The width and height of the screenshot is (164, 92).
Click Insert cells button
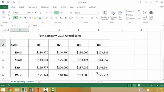pos(130,11)
